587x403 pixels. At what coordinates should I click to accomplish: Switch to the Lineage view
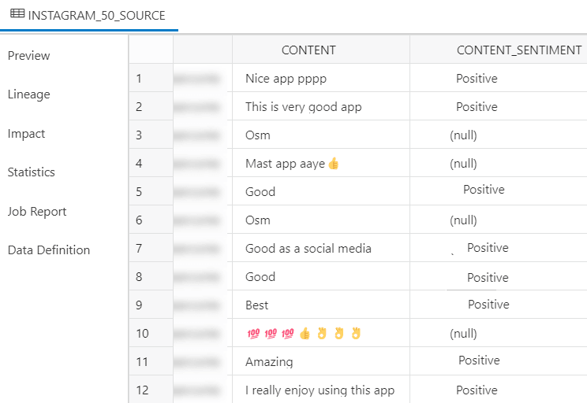(x=28, y=94)
